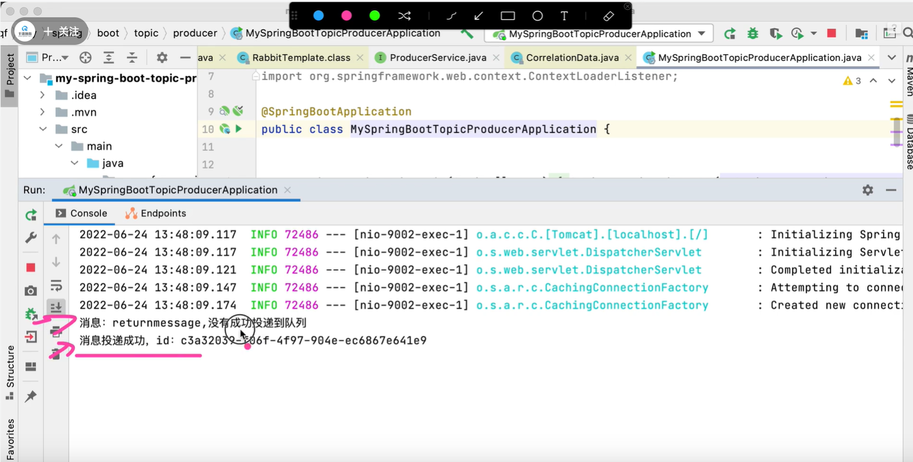The height and width of the screenshot is (462, 913).
Task: Click the build project hammer icon
Action: 467,34
